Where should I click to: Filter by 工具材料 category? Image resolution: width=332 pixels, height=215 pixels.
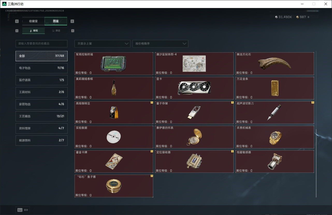click(41, 92)
